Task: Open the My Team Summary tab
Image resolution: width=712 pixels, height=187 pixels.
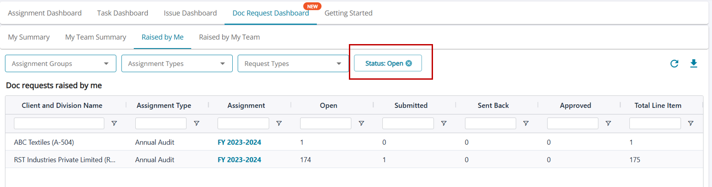Action: point(96,37)
